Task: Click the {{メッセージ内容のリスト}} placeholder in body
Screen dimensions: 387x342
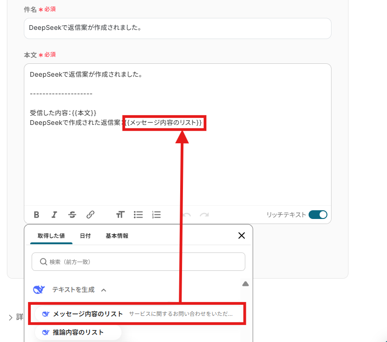Action: coord(164,123)
